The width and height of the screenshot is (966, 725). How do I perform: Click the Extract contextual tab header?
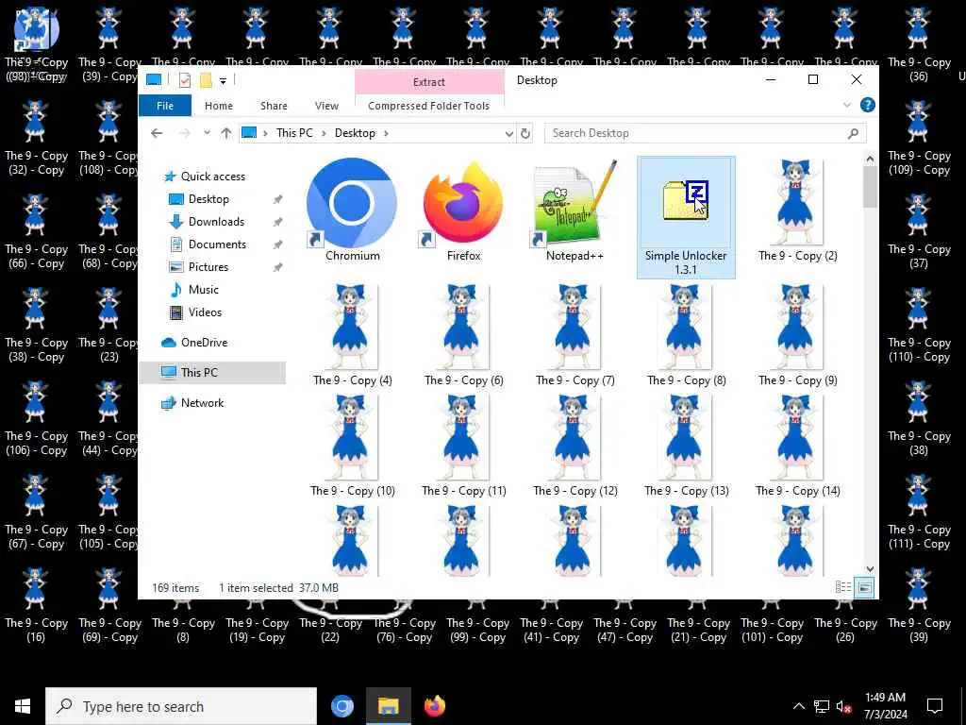point(429,81)
